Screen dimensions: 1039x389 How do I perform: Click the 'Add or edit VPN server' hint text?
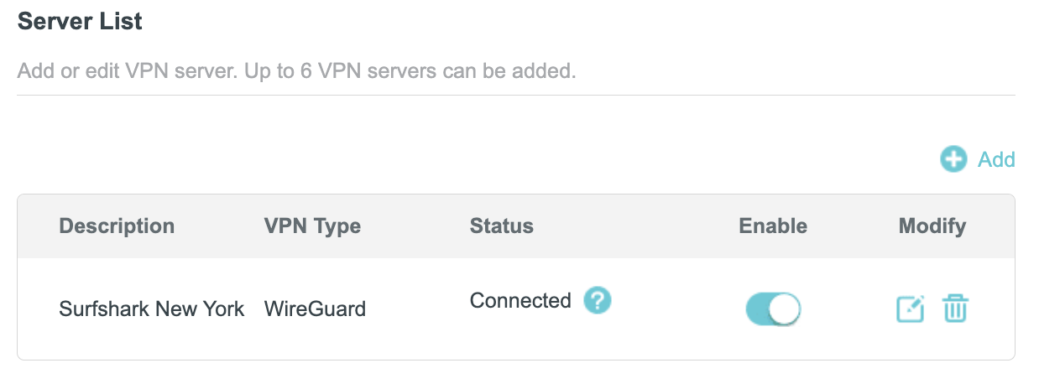(x=128, y=70)
